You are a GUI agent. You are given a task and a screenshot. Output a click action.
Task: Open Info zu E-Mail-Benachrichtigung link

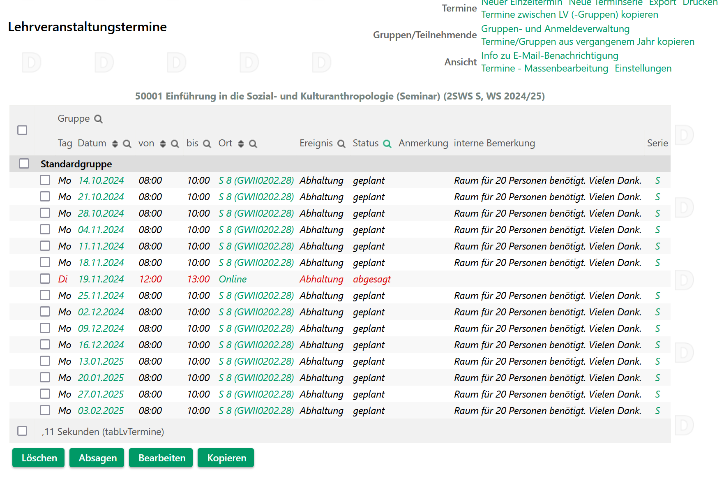[x=549, y=56]
